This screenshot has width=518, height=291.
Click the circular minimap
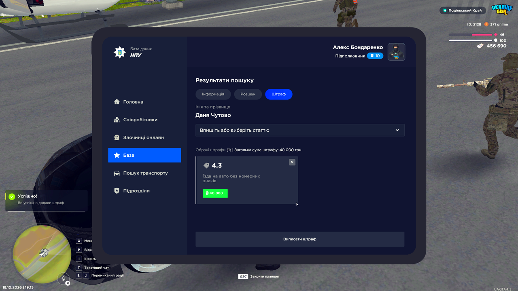tap(42, 253)
